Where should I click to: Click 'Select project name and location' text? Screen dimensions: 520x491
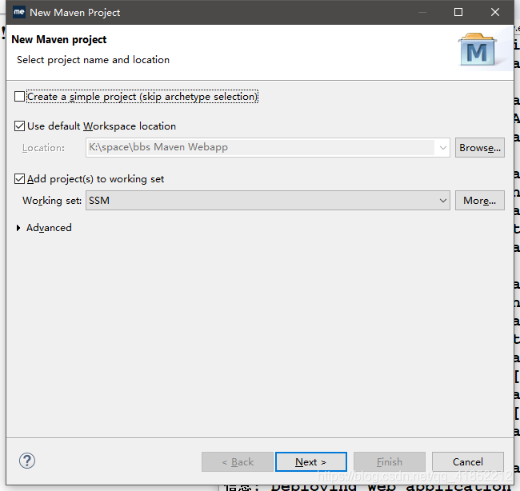coord(93,60)
